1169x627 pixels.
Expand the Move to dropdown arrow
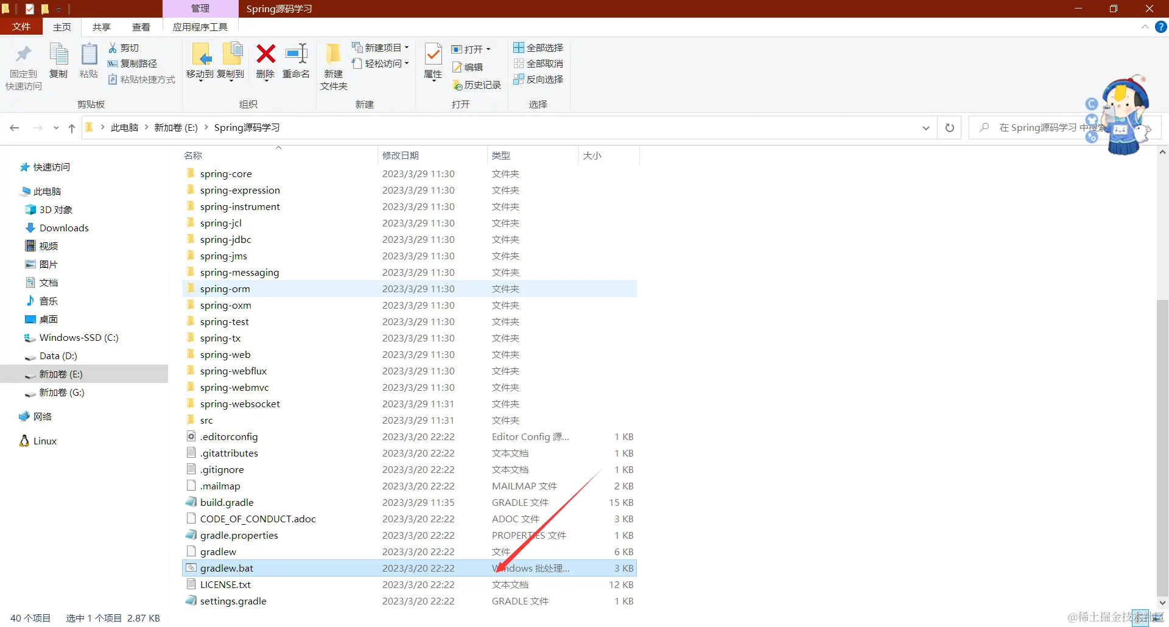pyautogui.click(x=200, y=81)
